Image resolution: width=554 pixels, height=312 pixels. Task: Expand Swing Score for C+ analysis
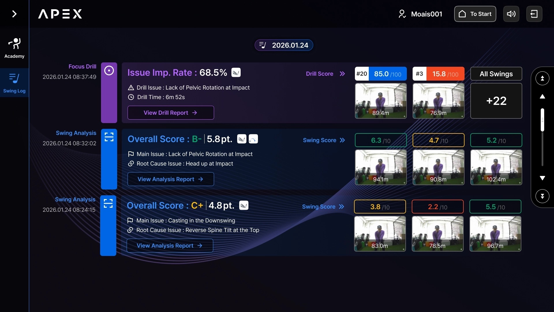[x=323, y=207]
